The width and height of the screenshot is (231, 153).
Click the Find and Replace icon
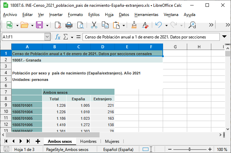pos(193,25)
